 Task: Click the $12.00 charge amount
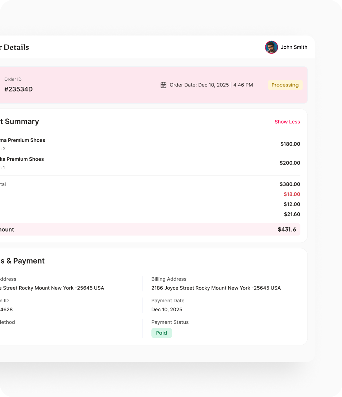(292, 204)
